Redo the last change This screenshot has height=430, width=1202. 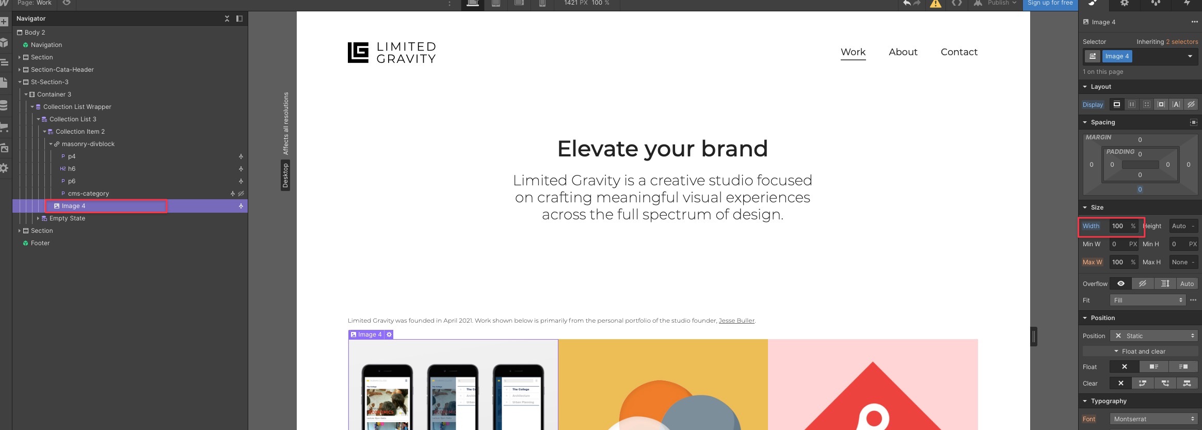coord(917,4)
